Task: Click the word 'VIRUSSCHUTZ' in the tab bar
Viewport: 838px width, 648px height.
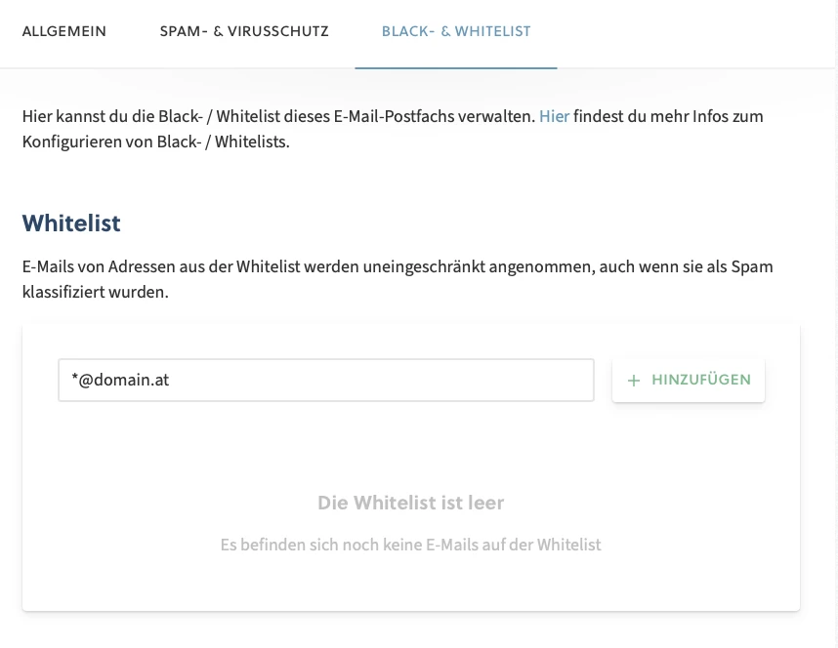Action: click(x=278, y=31)
